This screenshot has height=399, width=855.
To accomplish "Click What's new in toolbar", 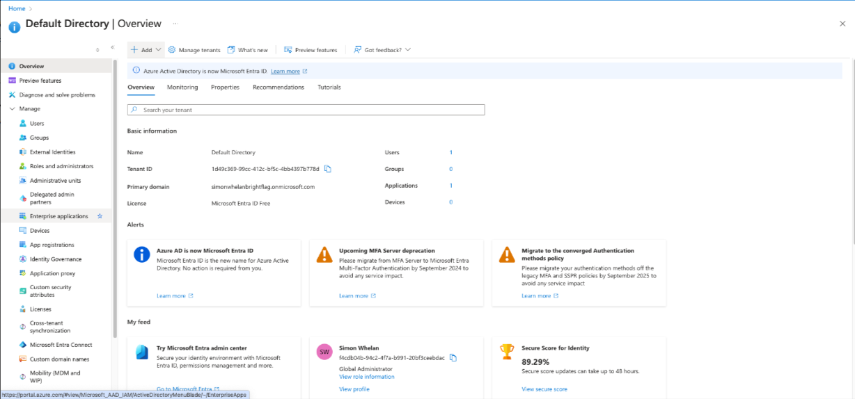I will (248, 50).
